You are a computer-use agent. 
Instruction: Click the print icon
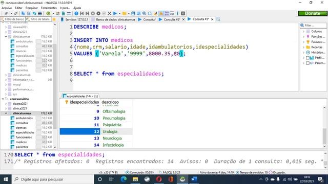click(x=40, y=13)
